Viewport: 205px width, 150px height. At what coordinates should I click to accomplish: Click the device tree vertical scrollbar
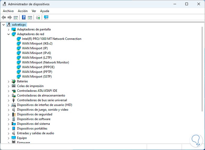click(x=203, y=69)
